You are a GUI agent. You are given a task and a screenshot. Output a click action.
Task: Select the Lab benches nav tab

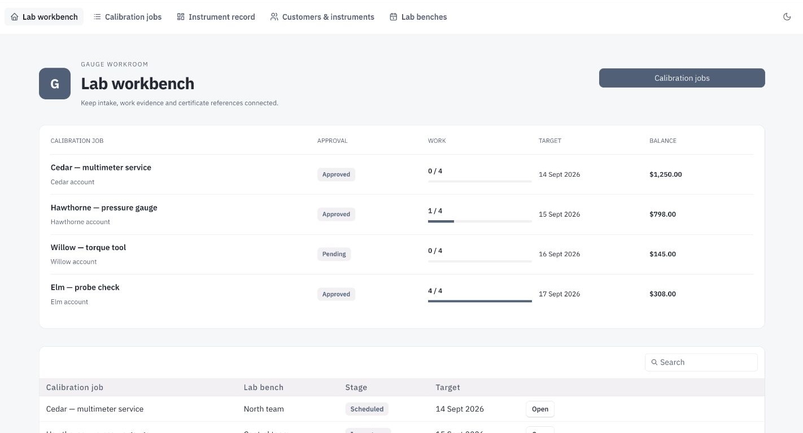click(x=418, y=17)
